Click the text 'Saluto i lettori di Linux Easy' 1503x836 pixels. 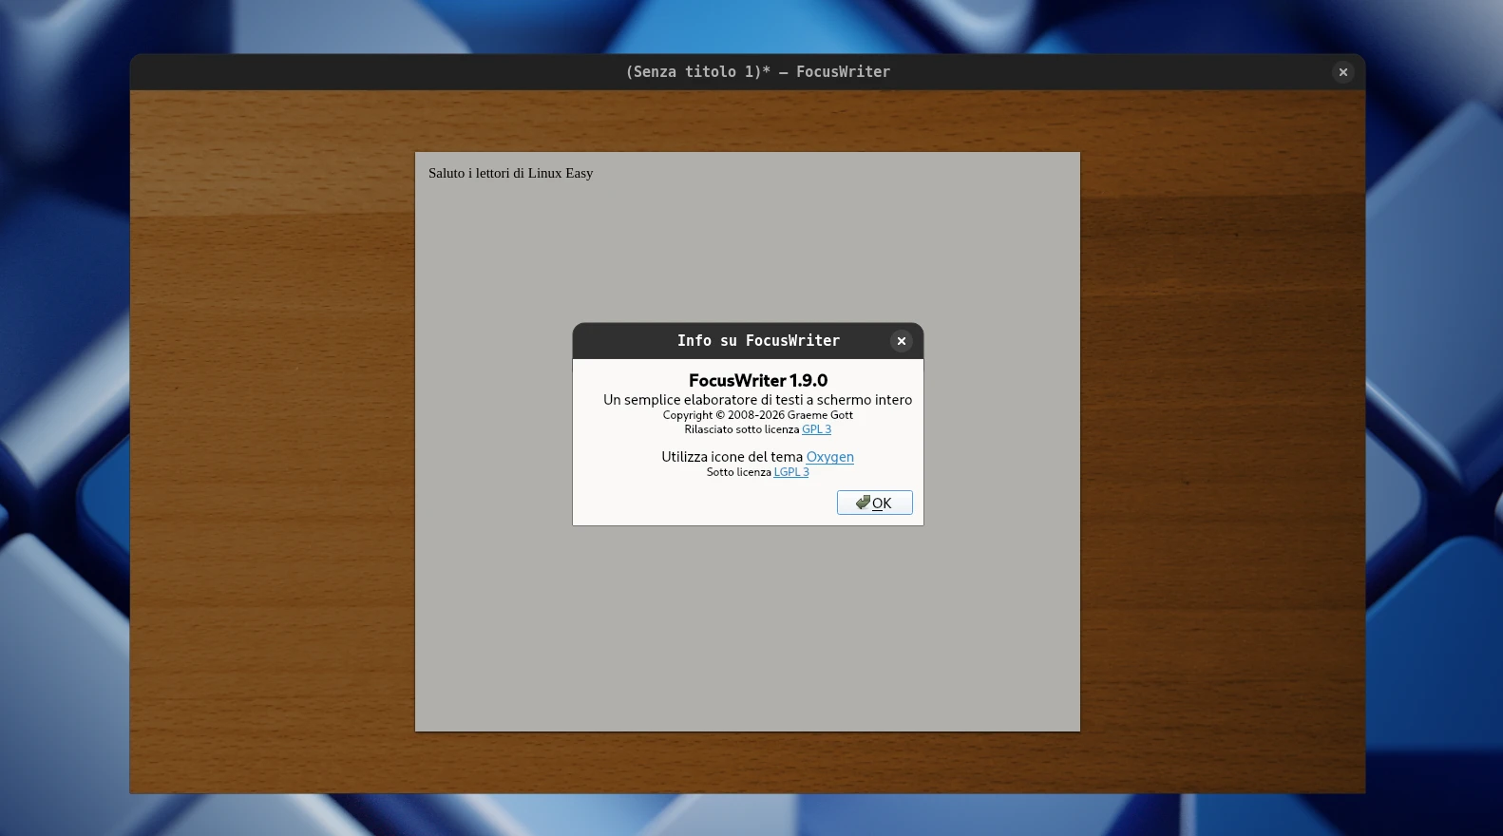(510, 173)
